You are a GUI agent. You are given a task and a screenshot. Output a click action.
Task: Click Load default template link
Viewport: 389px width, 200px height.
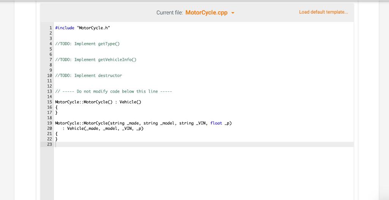[323, 12]
